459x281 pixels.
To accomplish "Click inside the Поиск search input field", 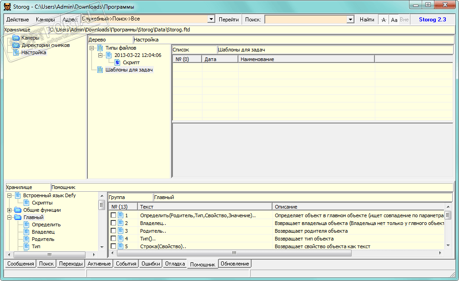I will coord(306,19).
